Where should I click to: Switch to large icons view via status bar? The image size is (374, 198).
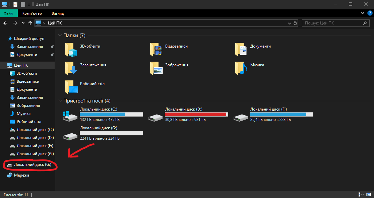pyautogui.click(x=369, y=195)
